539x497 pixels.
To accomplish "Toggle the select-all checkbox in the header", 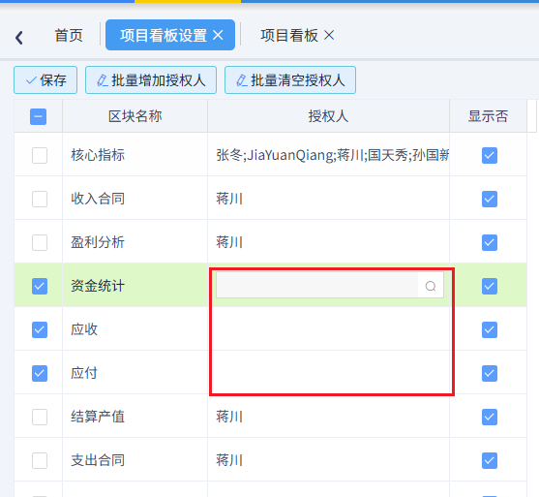I will point(38,116).
